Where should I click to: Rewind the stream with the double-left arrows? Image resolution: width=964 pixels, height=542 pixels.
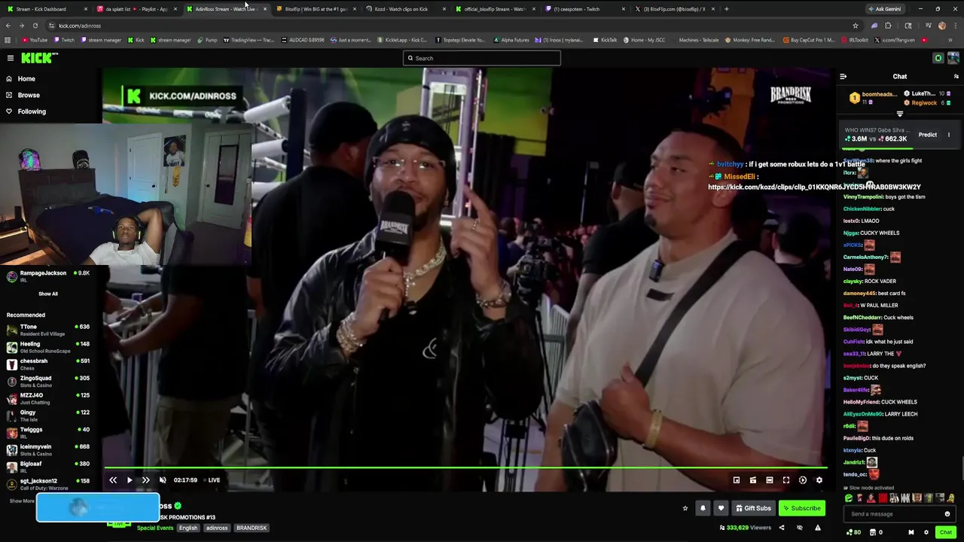(x=113, y=480)
